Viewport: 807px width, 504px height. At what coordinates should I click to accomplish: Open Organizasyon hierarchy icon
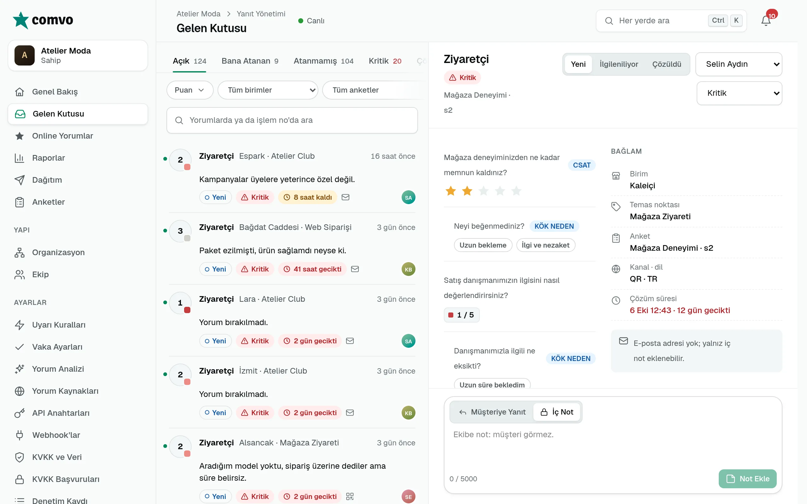pos(20,252)
